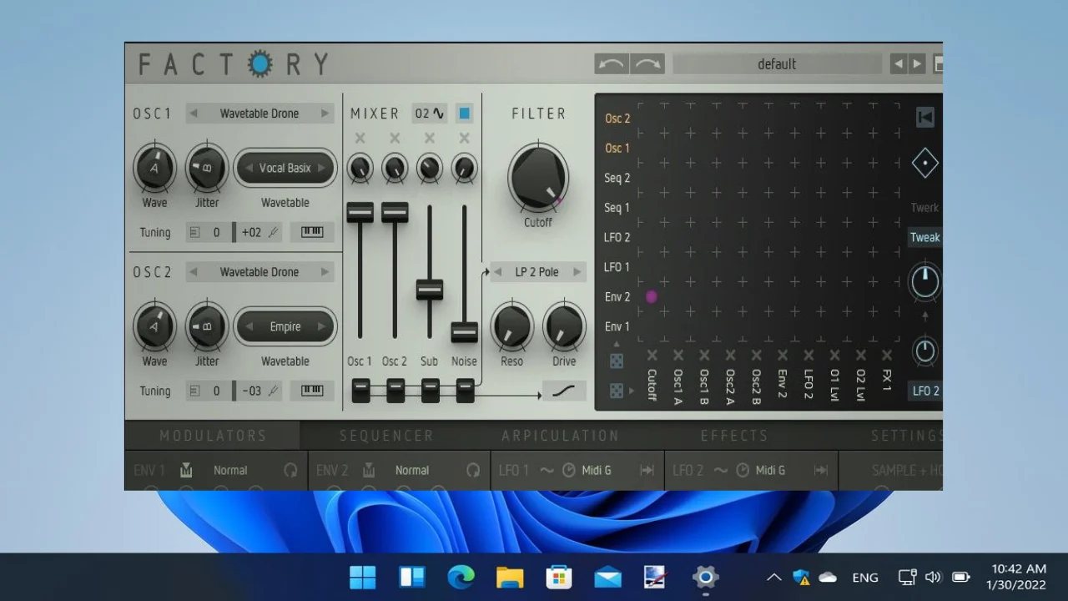Screen dimensions: 1068x601
Task: Click the redo arrow icon
Action: coord(647,64)
